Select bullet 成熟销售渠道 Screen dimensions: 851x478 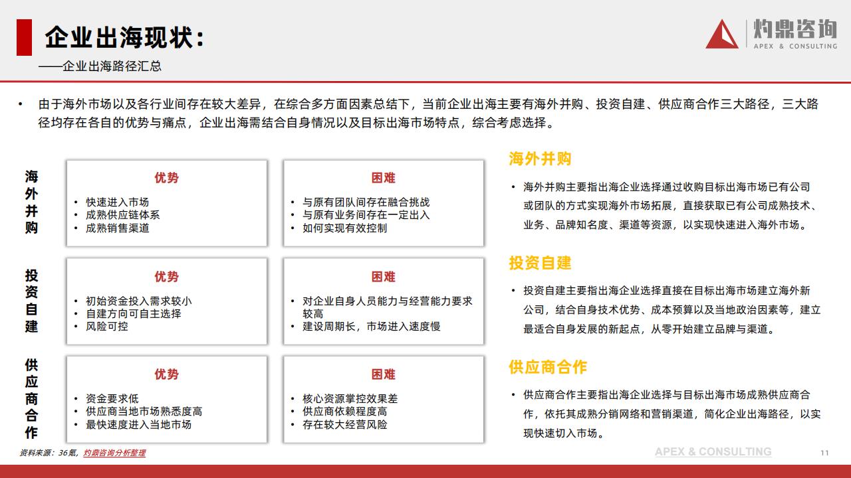tap(117, 228)
